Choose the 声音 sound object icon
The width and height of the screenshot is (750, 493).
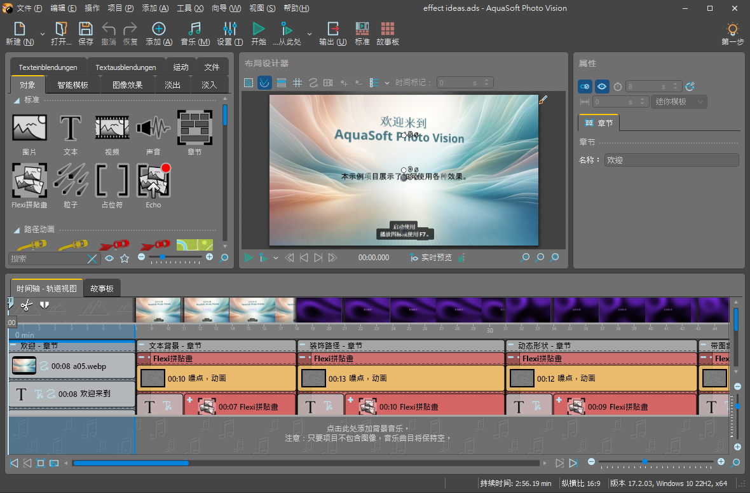tap(153, 127)
